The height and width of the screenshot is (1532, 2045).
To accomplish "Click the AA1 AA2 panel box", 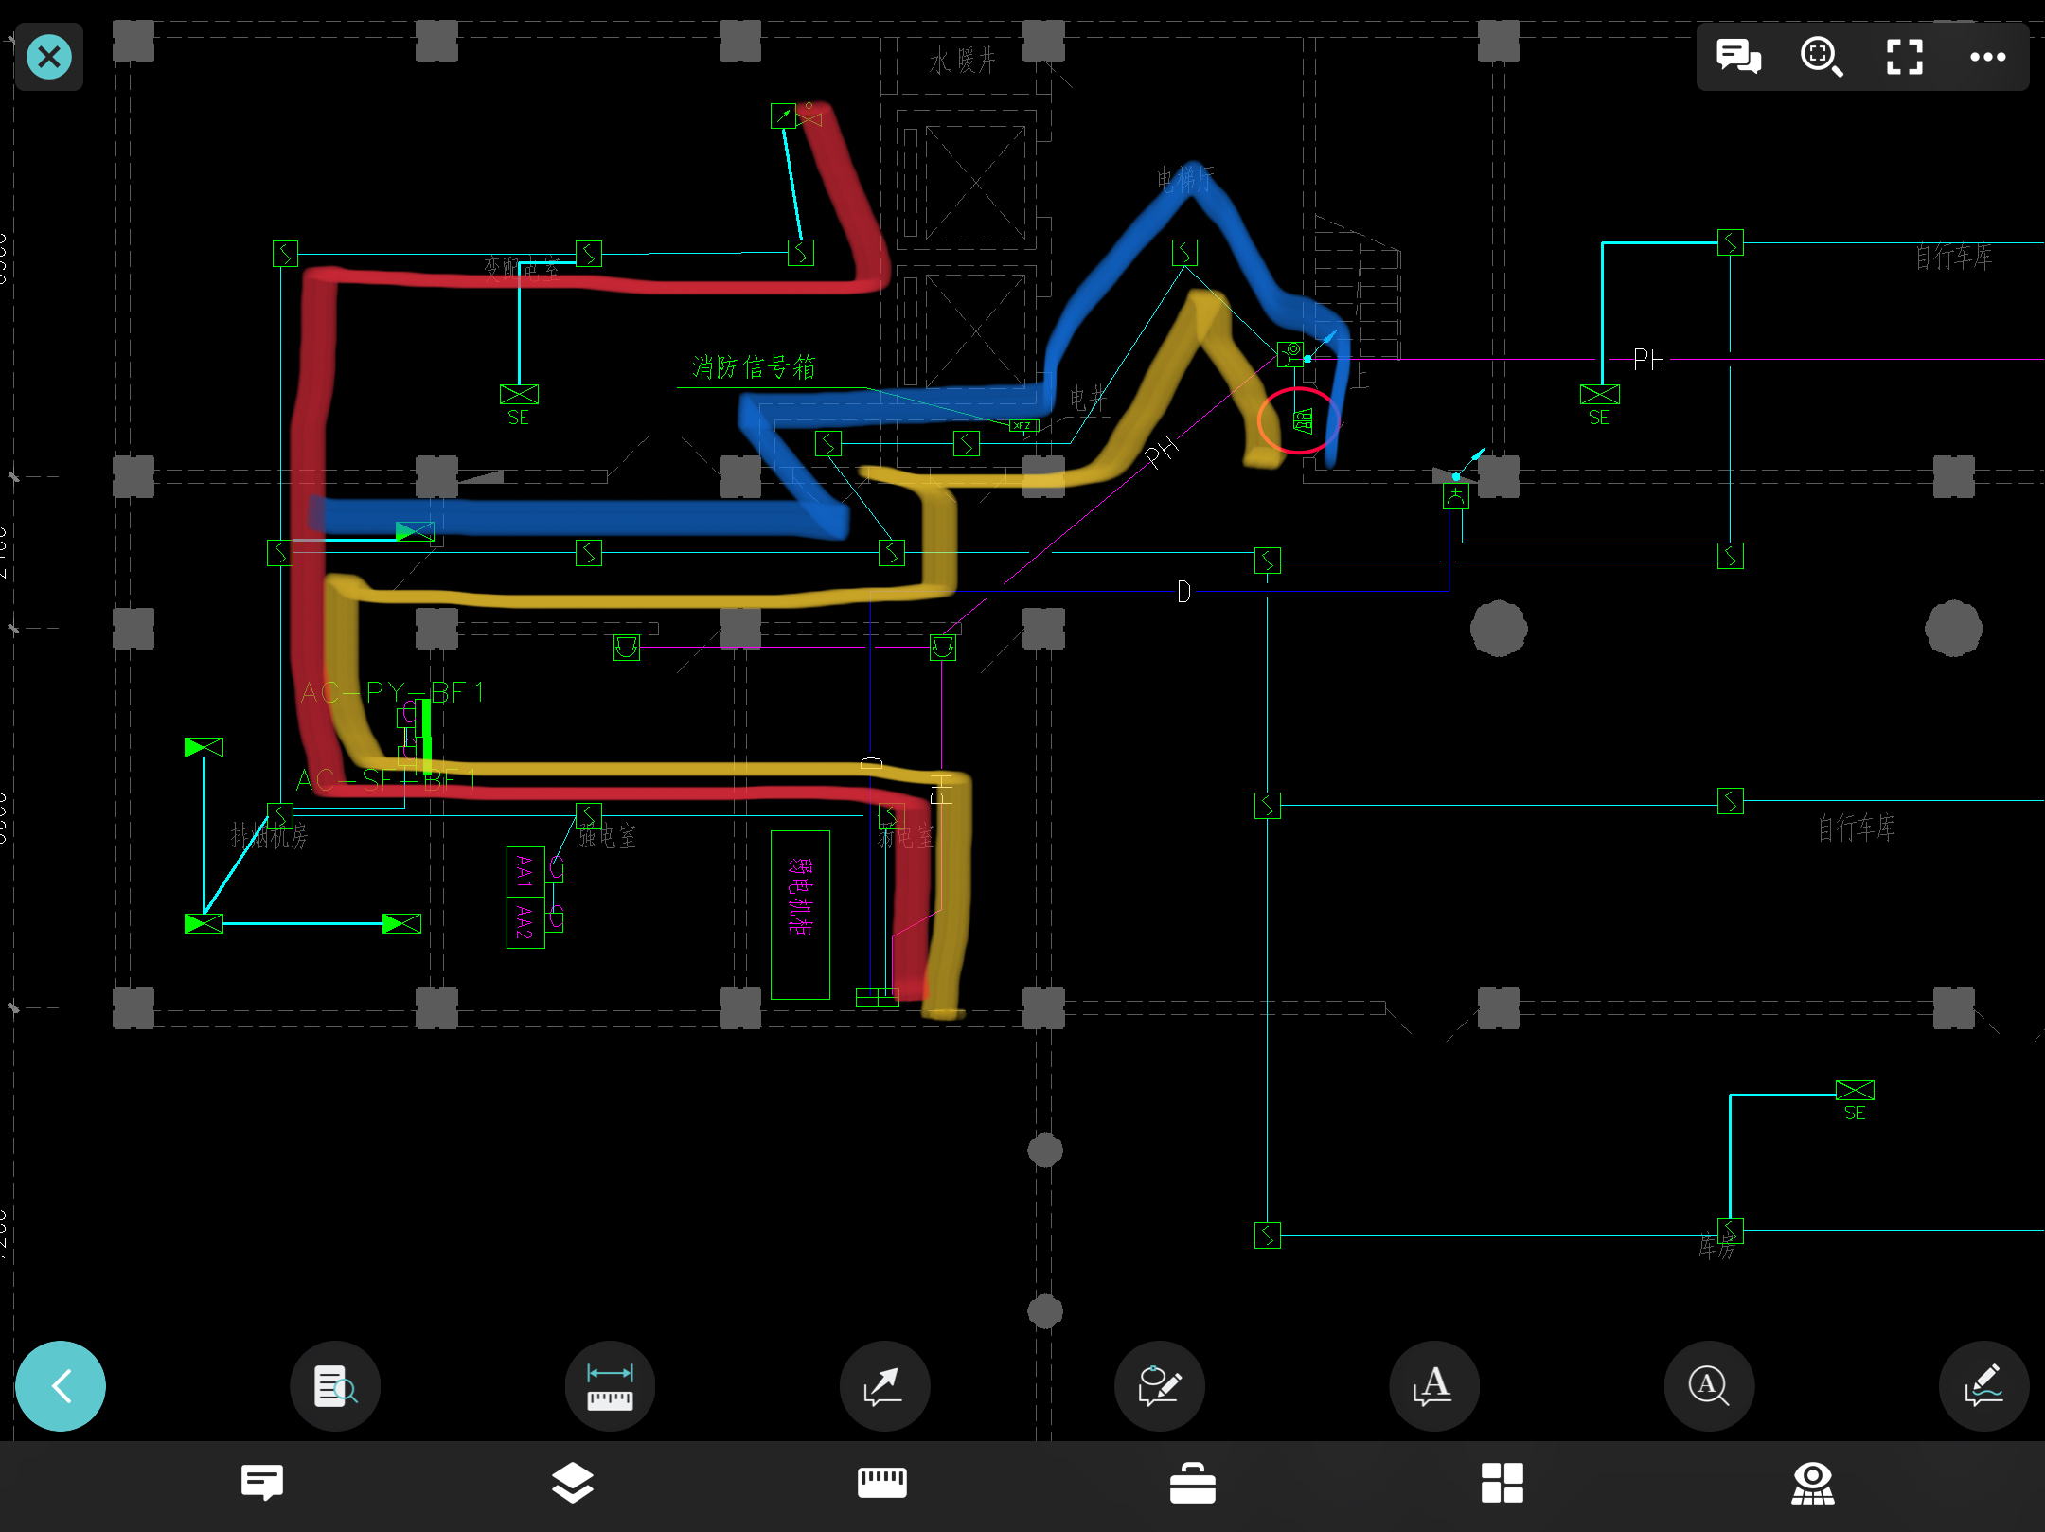I will (x=525, y=897).
